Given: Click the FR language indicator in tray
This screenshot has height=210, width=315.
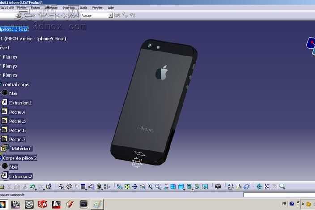Looking at the screenshot, I should 284,204.
